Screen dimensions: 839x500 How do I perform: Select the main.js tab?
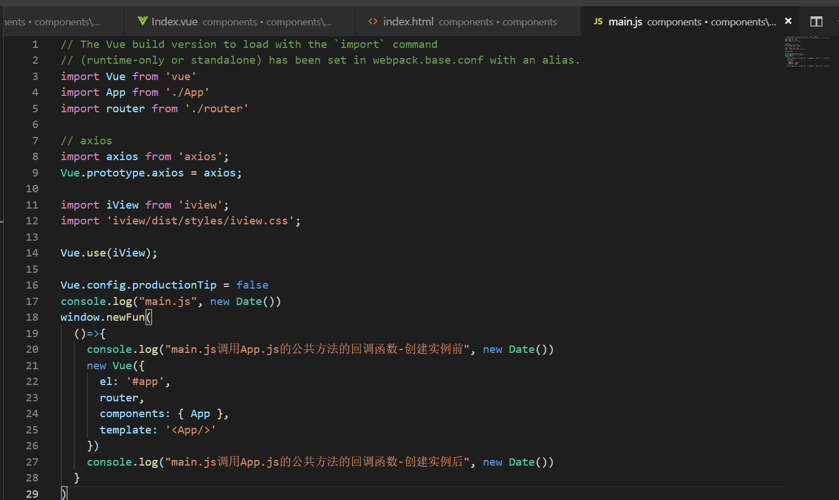point(624,21)
